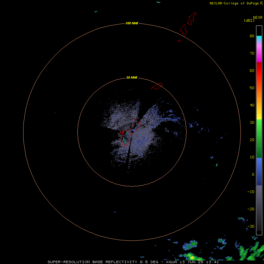Click the 100 NMI range ring label
264x264 pixels.
pos(132,23)
